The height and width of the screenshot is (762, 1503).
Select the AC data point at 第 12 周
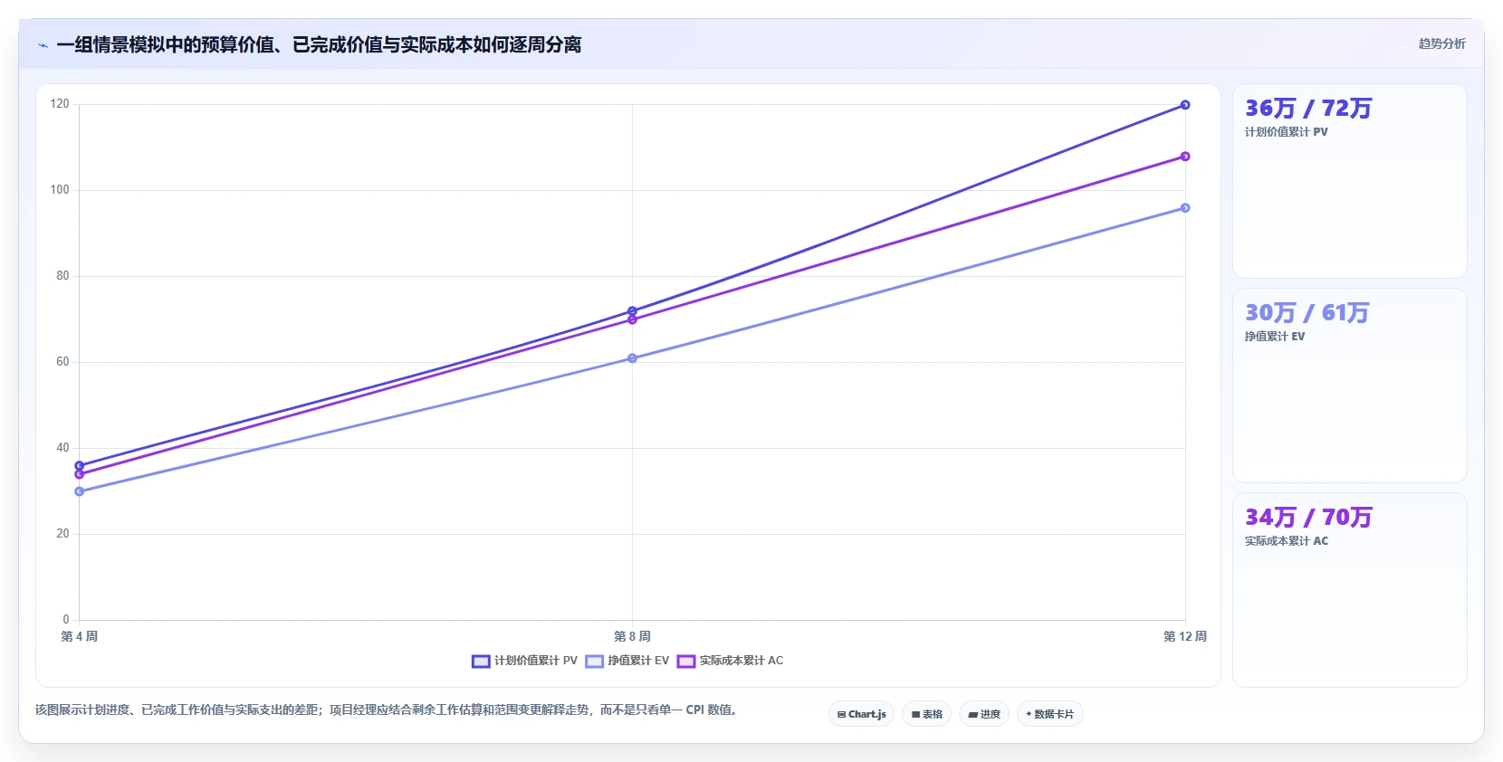[x=1185, y=157]
